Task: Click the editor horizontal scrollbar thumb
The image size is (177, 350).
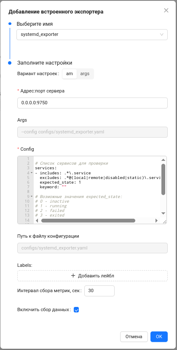Action: coord(88,220)
